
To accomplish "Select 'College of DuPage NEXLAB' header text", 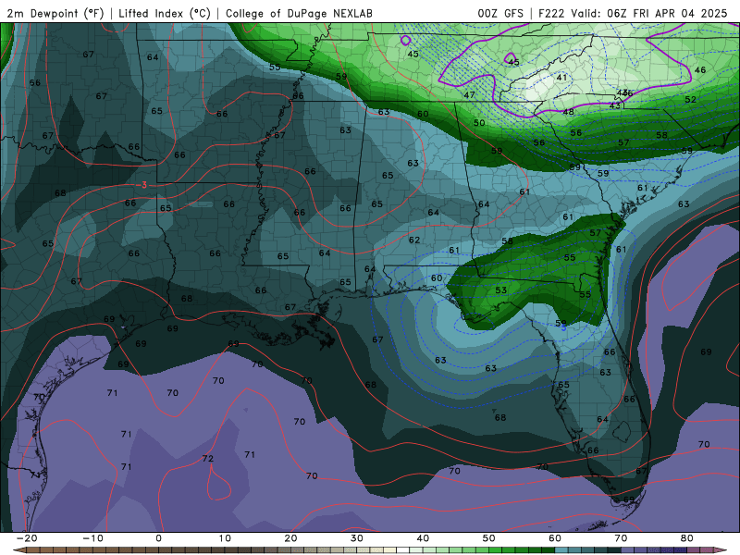I will (x=299, y=14).
